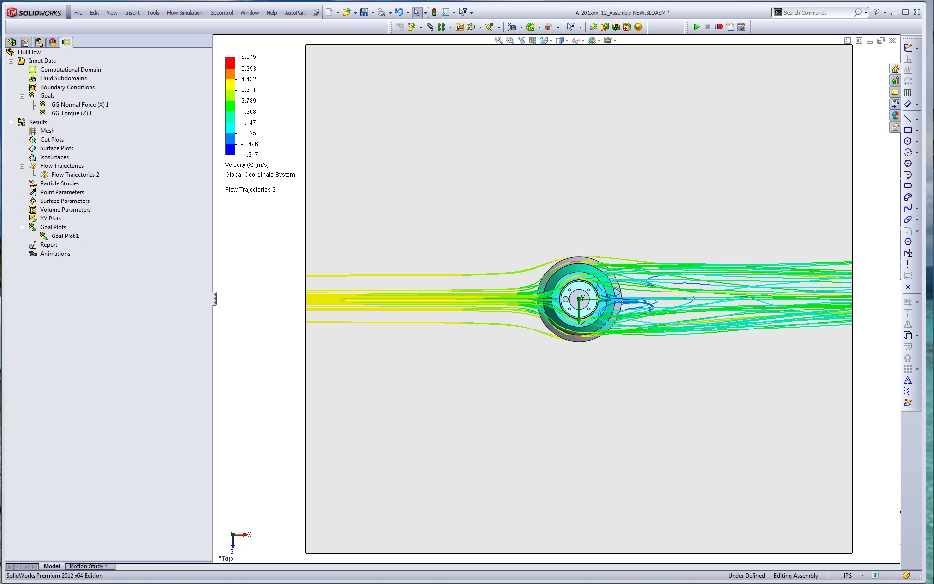The width and height of the screenshot is (934, 584).
Task: Open the Display Style dropdown arrow
Action: click(567, 41)
